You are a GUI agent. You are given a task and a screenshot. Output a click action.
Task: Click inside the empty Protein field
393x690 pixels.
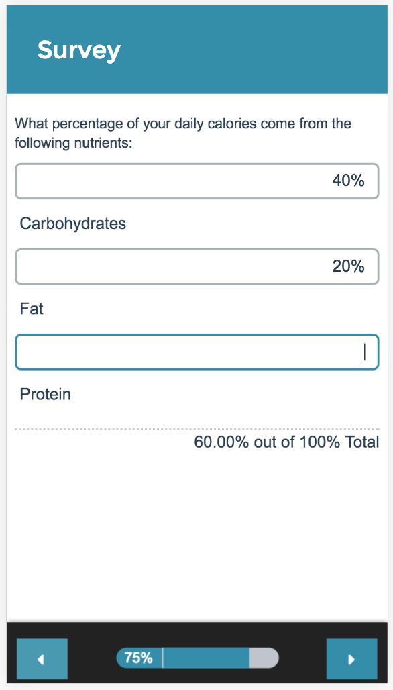click(197, 352)
